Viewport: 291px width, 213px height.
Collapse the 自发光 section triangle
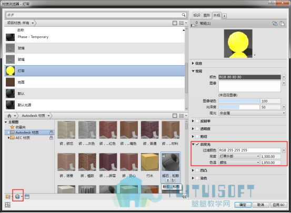[193, 144]
